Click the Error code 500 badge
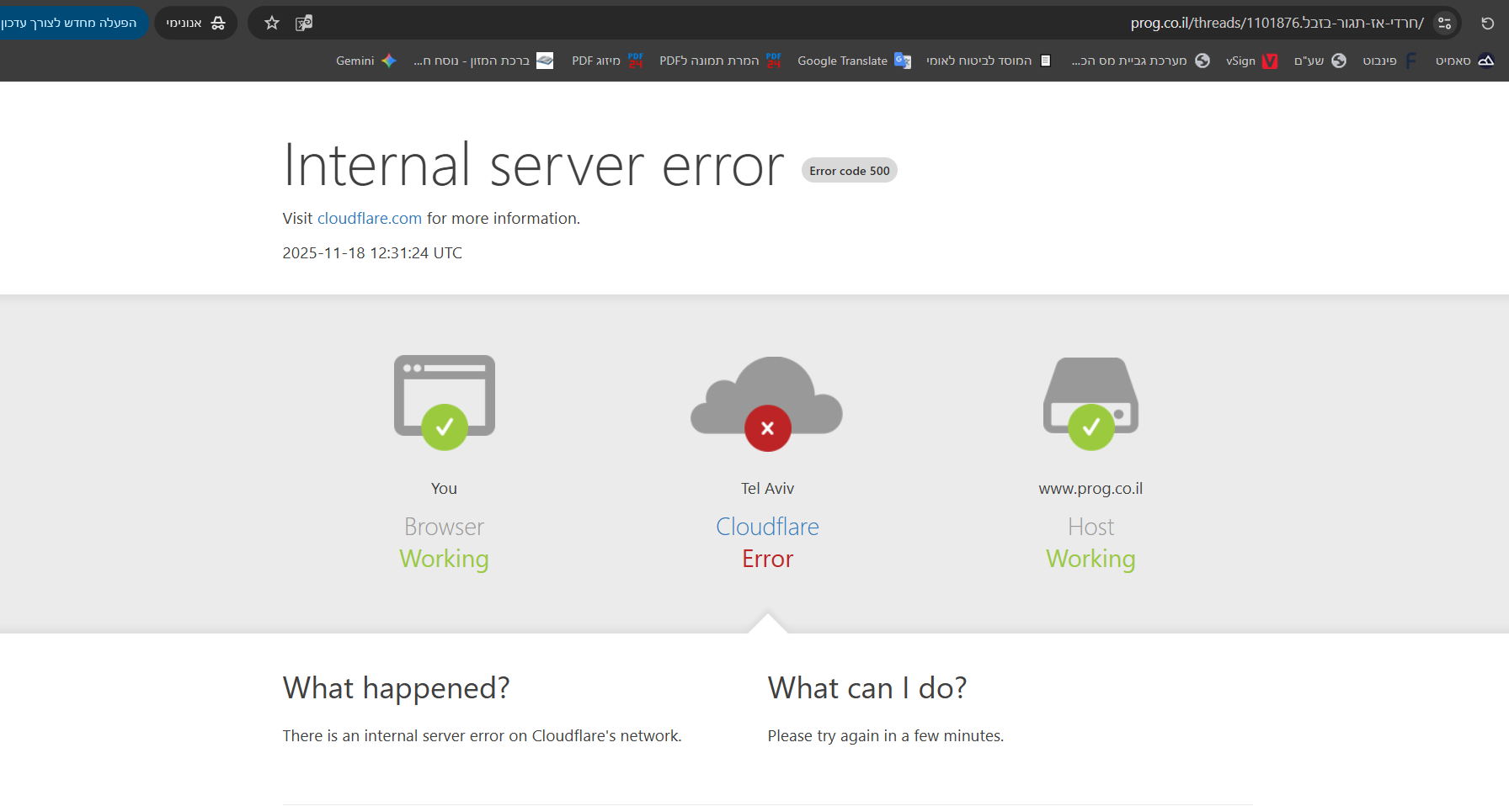This screenshot has width=1509, height=806. pyautogui.click(x=850, y=171)
